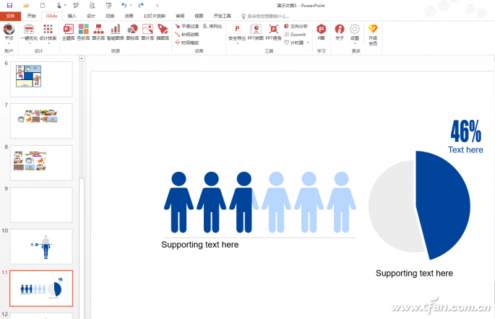Click the 时间缩放 time scaling tool
The image size is (495, 319).
pyautogui.click(x=187, y=43)
